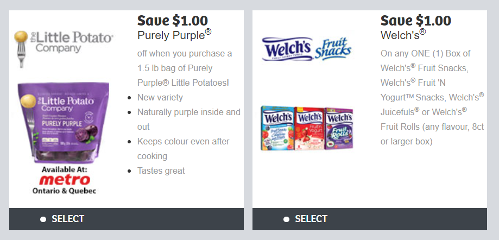
Task: Click Save $1.00 heading on potato coupon
Action: coord(173,21)
